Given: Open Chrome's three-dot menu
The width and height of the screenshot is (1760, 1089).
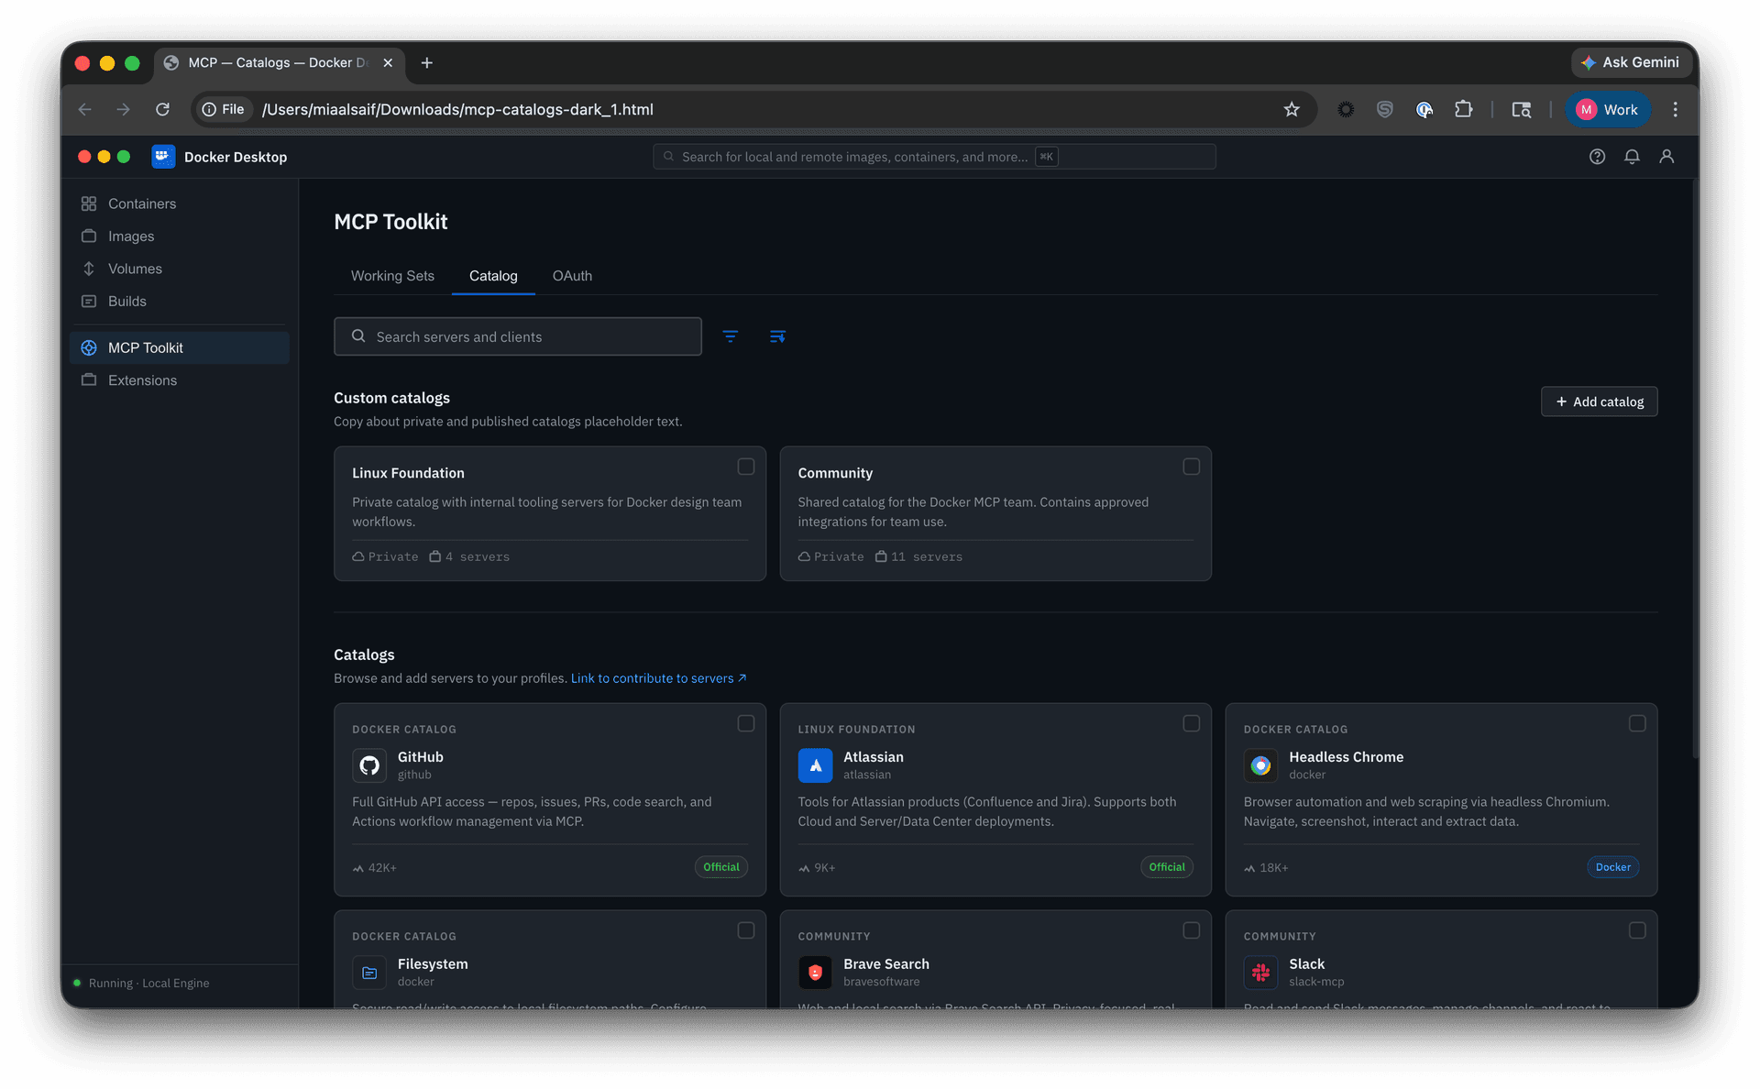Looking at the screenshot, I should [1675, 109].
